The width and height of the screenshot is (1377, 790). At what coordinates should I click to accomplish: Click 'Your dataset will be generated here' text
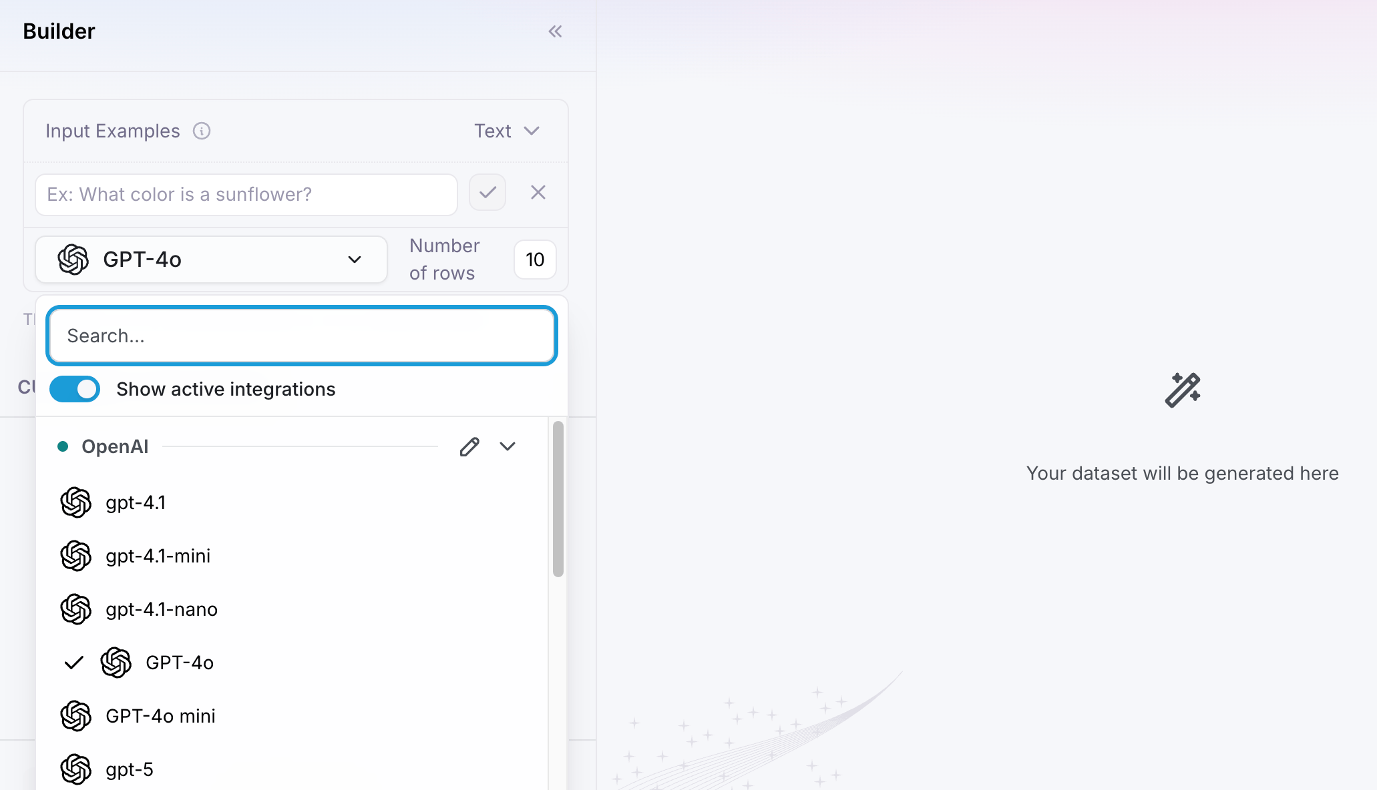point(1182,473)
